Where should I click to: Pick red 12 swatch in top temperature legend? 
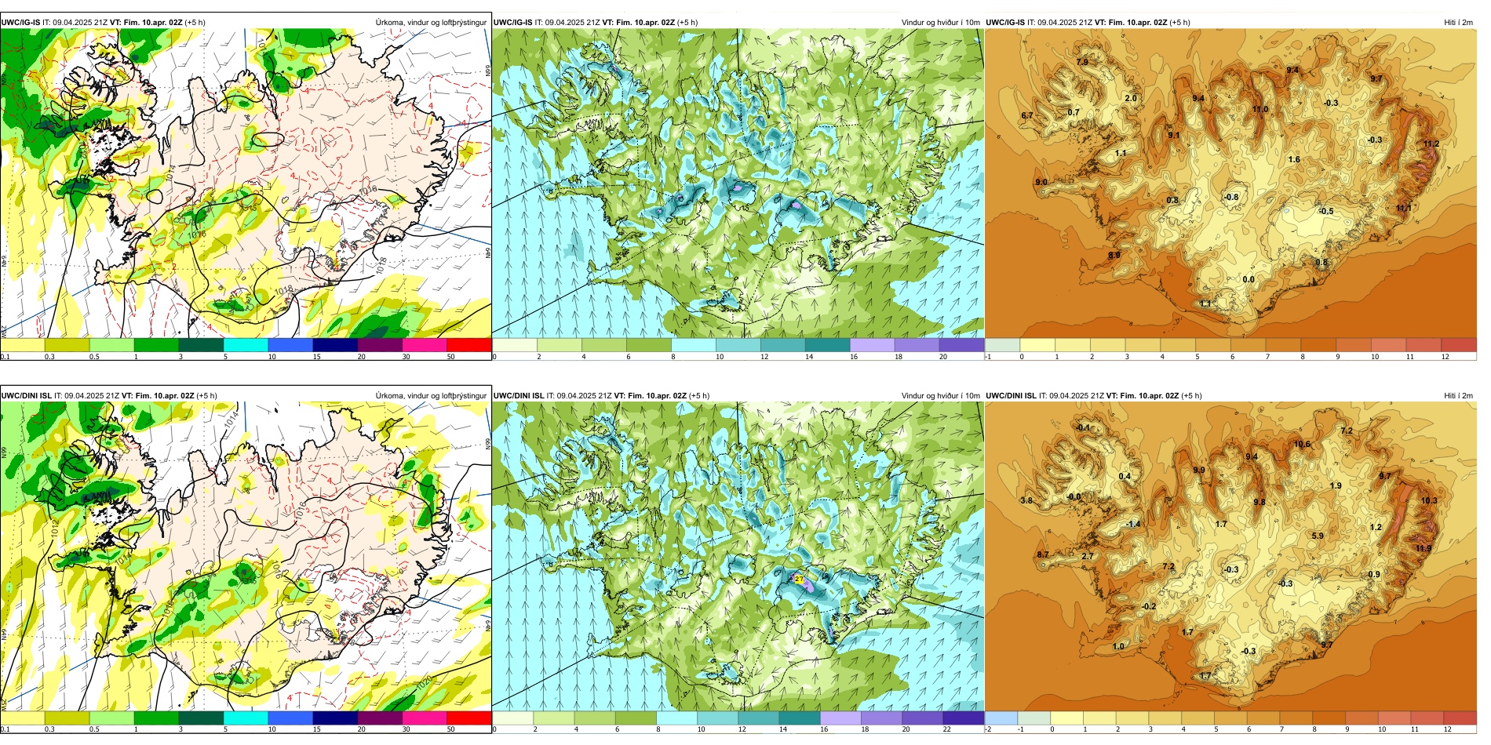(x=1459, y=344)
